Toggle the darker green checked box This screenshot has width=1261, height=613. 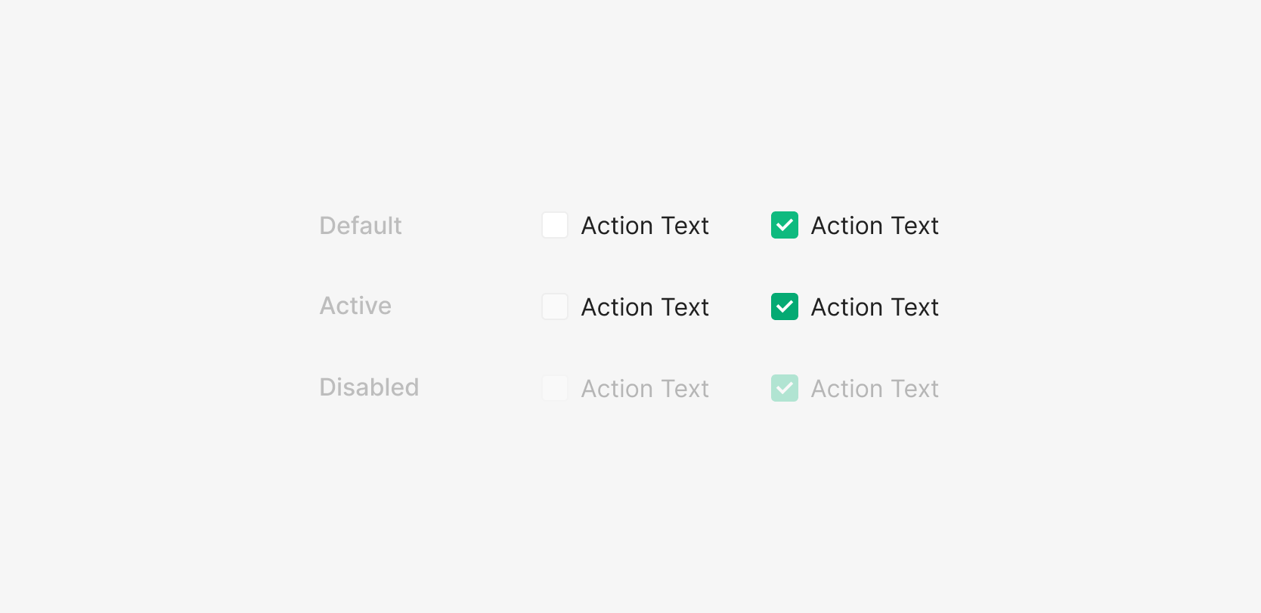point(785,306)
